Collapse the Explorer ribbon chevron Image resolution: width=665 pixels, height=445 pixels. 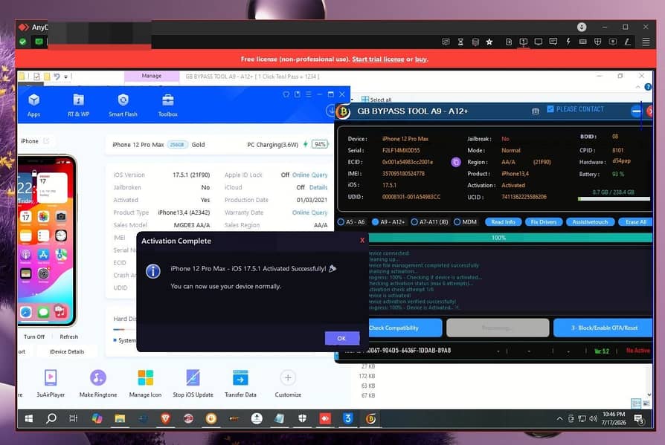pyautogui.click(x=638, y=87)
